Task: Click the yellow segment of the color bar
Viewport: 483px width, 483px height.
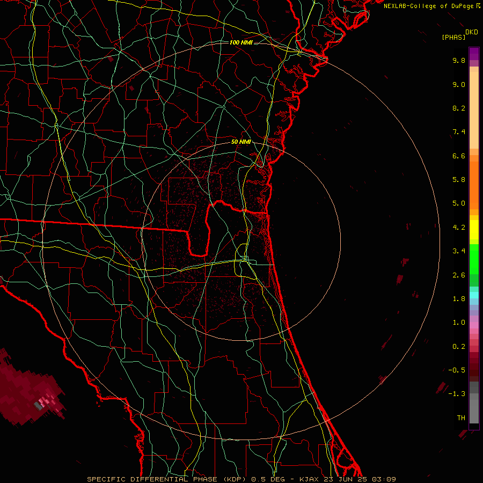Action: click(x=474, y=230)
